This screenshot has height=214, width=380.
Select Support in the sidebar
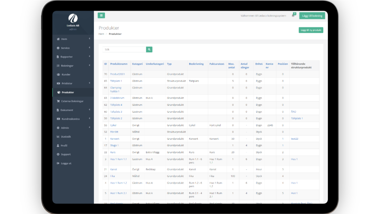pos(66,154)
